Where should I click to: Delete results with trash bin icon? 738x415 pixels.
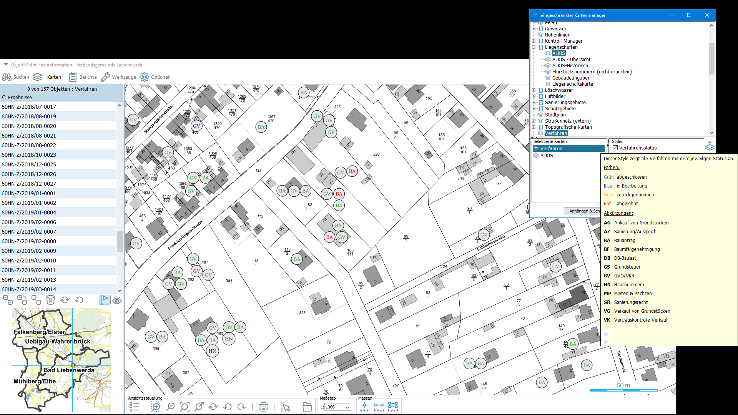click(50, 300)
